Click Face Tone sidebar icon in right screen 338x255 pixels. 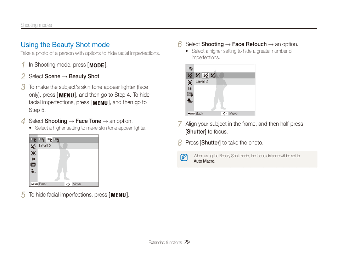click(x=190, y=69)
